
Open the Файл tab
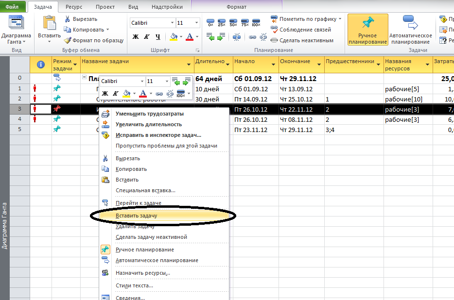12,7
